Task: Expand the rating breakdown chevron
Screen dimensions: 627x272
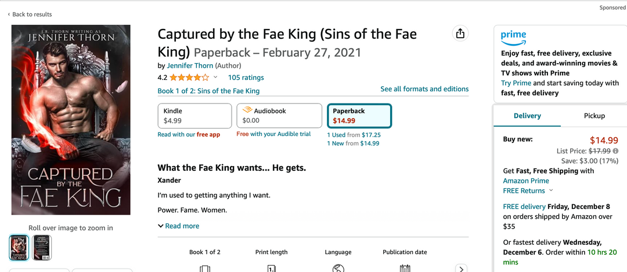Action: click(x=215, y=78)
